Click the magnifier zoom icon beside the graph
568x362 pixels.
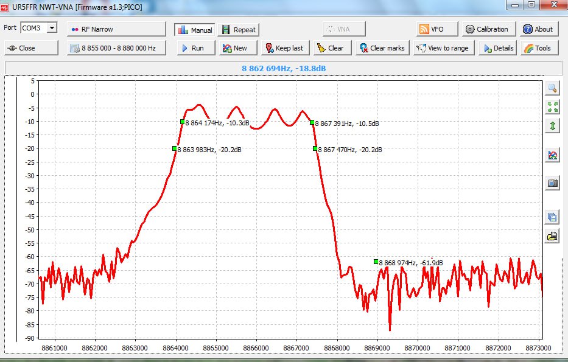pos(552,88)
